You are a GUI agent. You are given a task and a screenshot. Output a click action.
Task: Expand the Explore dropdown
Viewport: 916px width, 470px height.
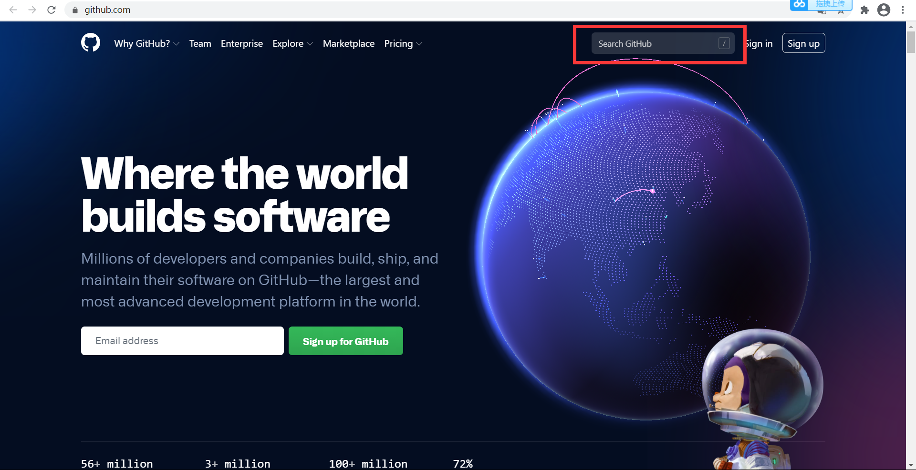292,43
